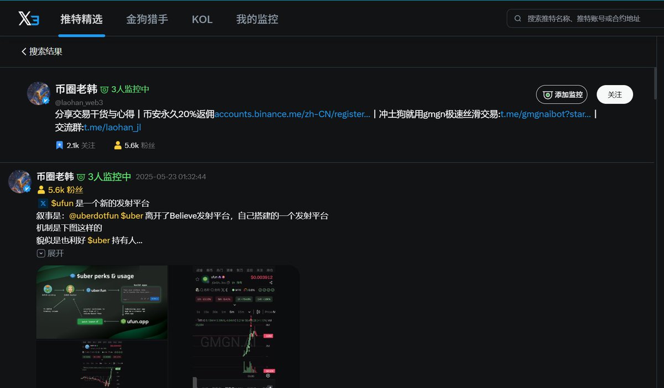The image size is (664, 388).
Task: Open 币圈老韩 profile avatar in header card
Action: click(39, 93)
